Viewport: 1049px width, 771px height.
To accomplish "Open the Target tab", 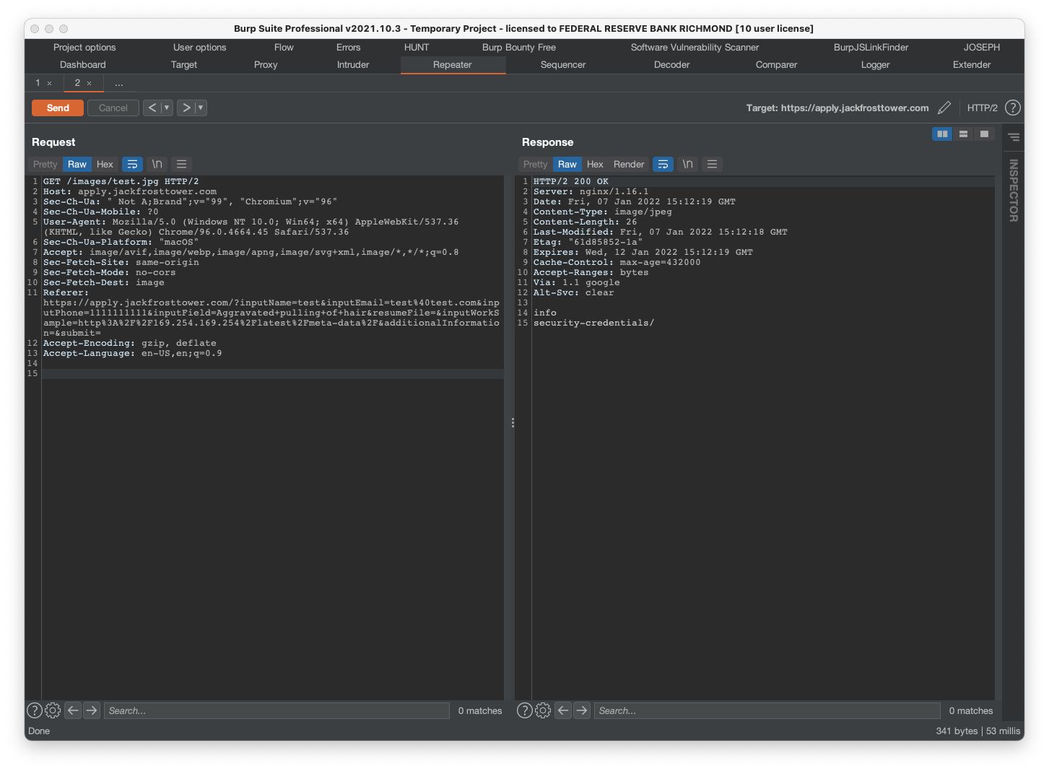I will [x=184, y=64].
